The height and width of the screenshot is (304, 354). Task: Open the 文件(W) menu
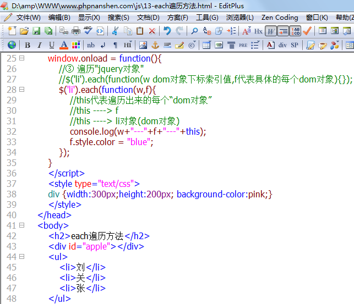tap(28, 18)
